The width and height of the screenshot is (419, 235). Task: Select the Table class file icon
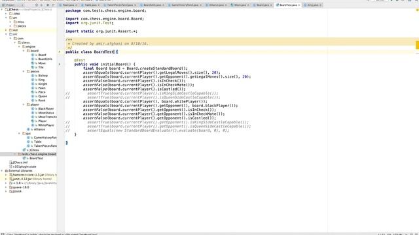point(28,142)
